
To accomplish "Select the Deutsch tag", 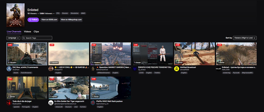I will (68, 107).
